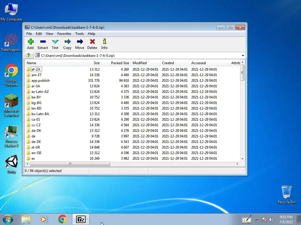
Task: Select the el-GR folder row
Action: (x=133, y=147)
